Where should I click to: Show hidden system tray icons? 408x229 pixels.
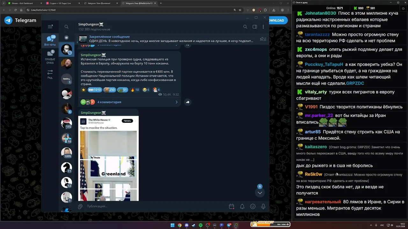pyautogui.click(x=371, y=225)
